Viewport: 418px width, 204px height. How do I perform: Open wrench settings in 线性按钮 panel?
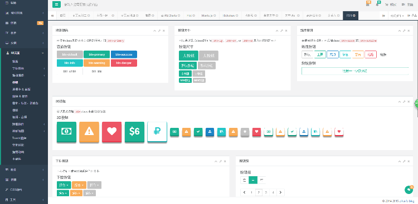click(x=404, y=31)
